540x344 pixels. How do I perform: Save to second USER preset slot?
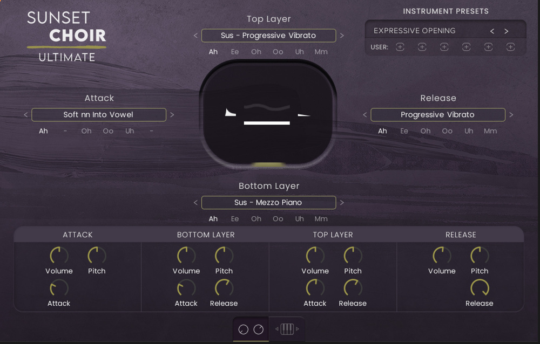coord(422,47)
